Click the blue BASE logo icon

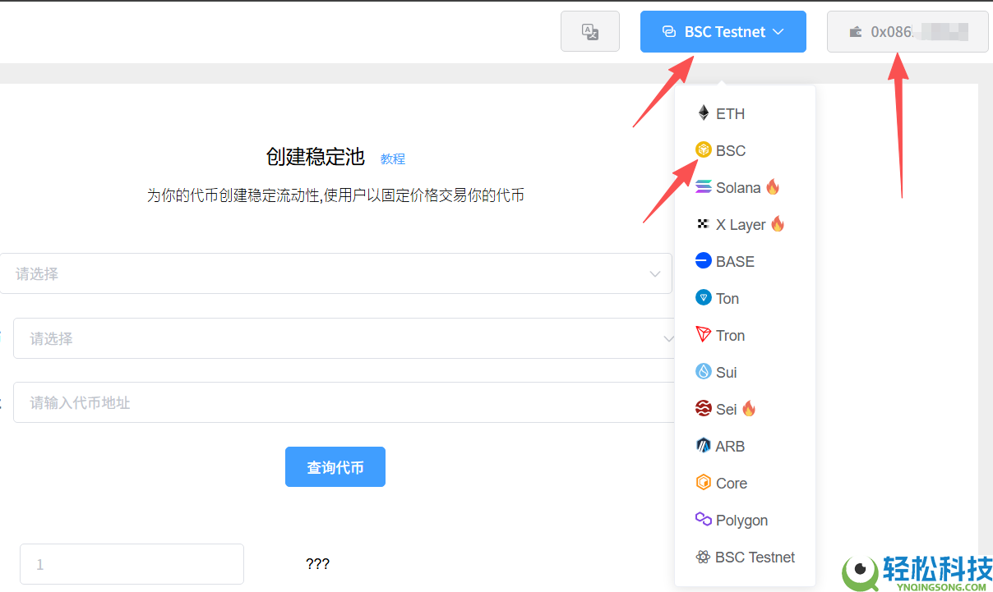click(x=703, y=261)
